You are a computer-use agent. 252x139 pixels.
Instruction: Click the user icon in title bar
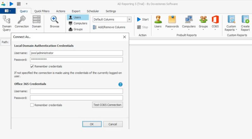point(3,4)
